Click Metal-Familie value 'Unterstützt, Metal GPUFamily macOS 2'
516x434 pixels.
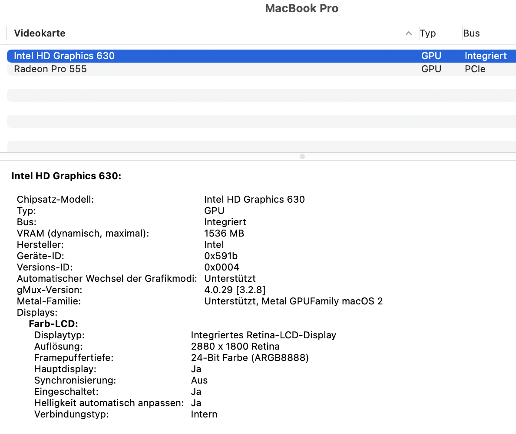coord(293,301)
